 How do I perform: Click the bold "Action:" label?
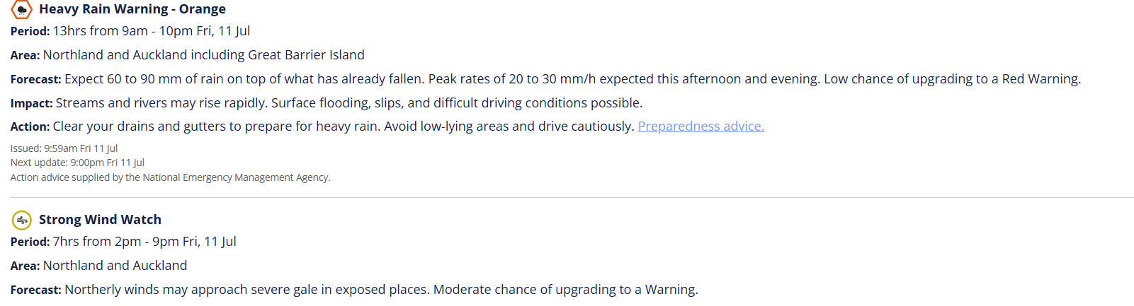30,126
